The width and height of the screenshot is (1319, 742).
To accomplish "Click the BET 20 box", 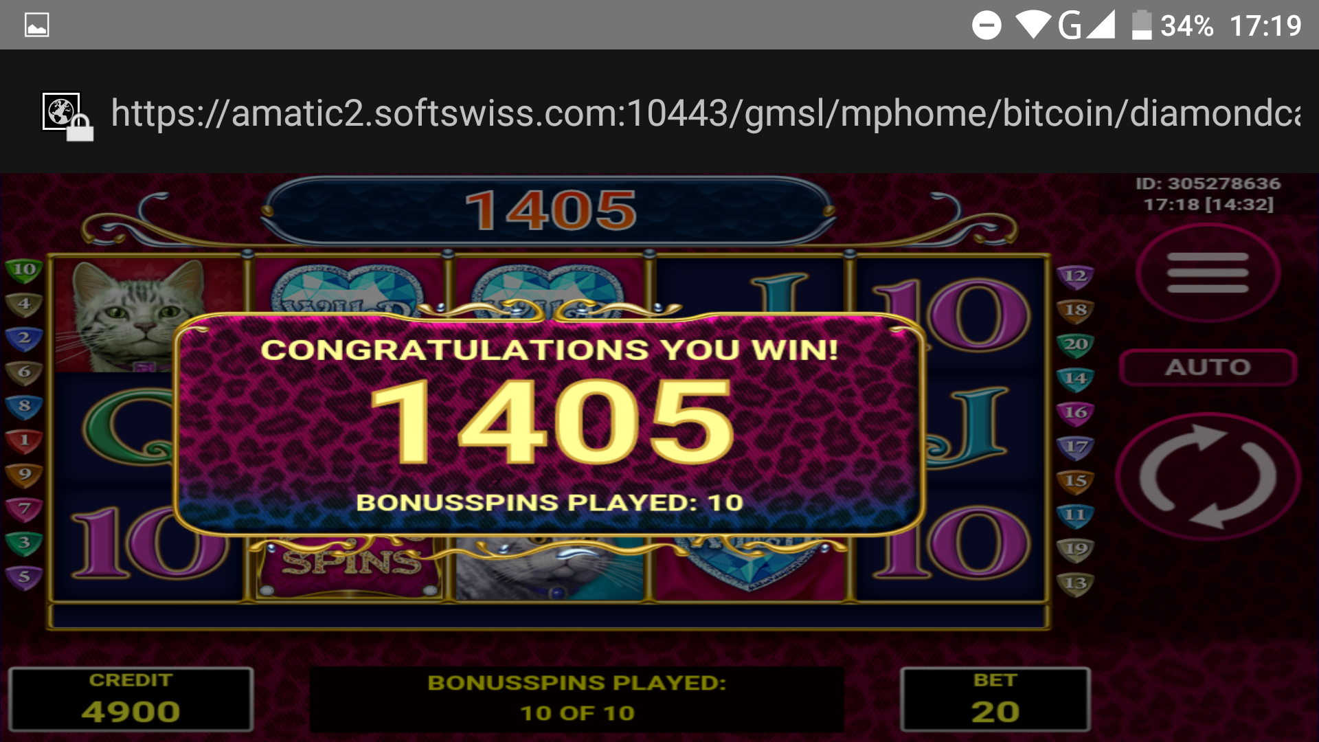I will point(995,699).
